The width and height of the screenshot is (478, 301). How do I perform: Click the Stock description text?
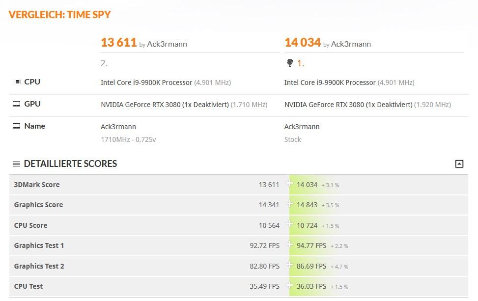[x=293, y=139]
